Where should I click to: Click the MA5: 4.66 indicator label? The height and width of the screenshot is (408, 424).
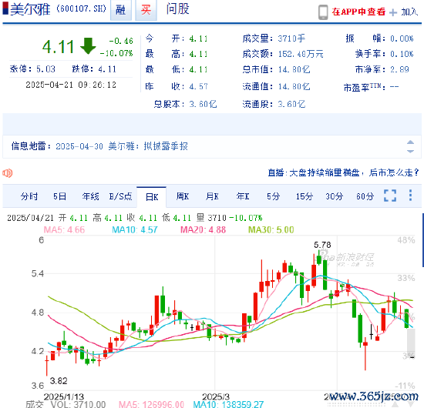coord(64,229)
